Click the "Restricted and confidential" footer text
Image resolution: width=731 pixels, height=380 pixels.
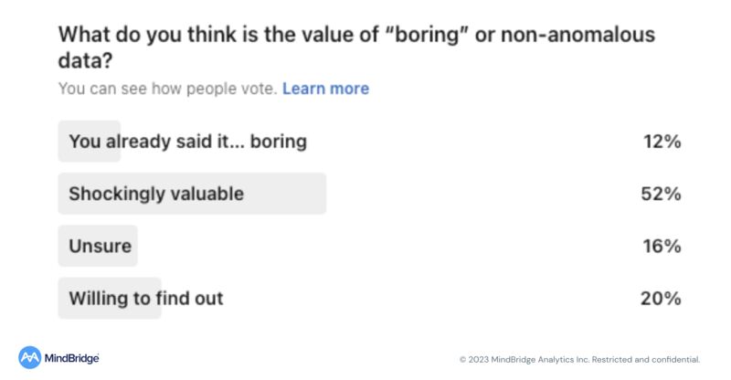pos(646,360)
